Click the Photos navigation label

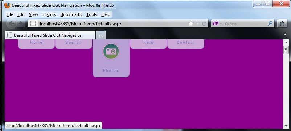tap(111, 70)
